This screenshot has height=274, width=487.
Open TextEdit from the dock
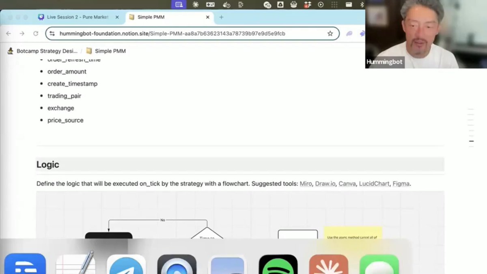point(75,263)
